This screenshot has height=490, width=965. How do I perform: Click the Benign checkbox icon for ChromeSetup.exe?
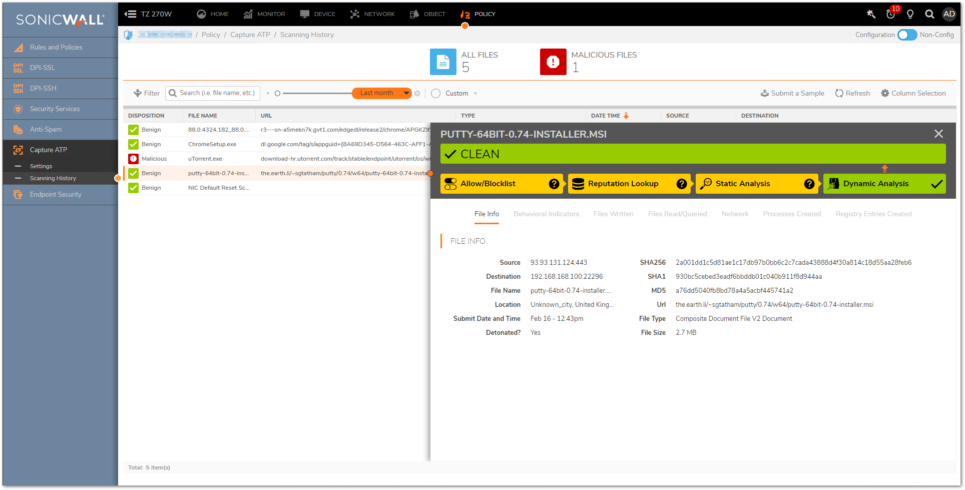pyautogui.click(x=133, y=144)
